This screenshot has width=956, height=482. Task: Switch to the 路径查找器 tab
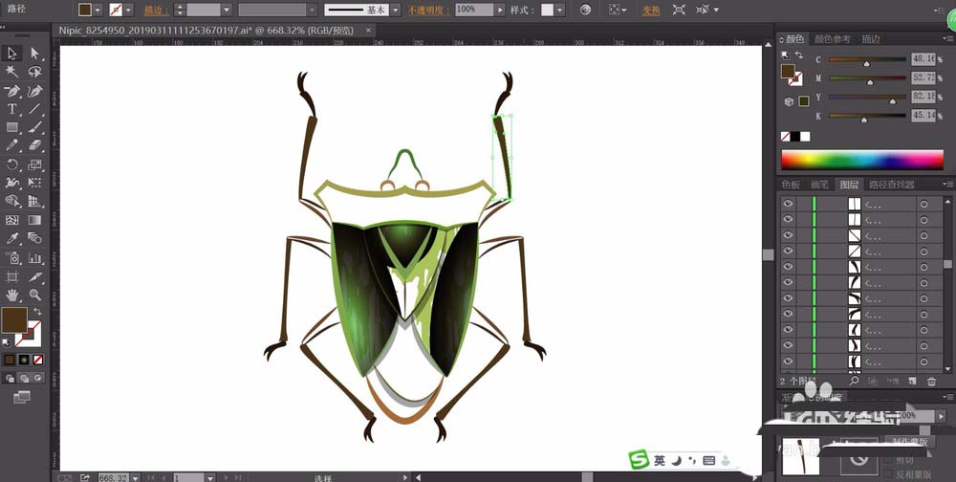(890, 185)
